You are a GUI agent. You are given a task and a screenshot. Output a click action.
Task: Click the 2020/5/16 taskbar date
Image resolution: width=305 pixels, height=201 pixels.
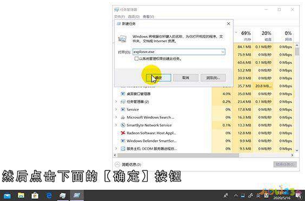(282, 198)
